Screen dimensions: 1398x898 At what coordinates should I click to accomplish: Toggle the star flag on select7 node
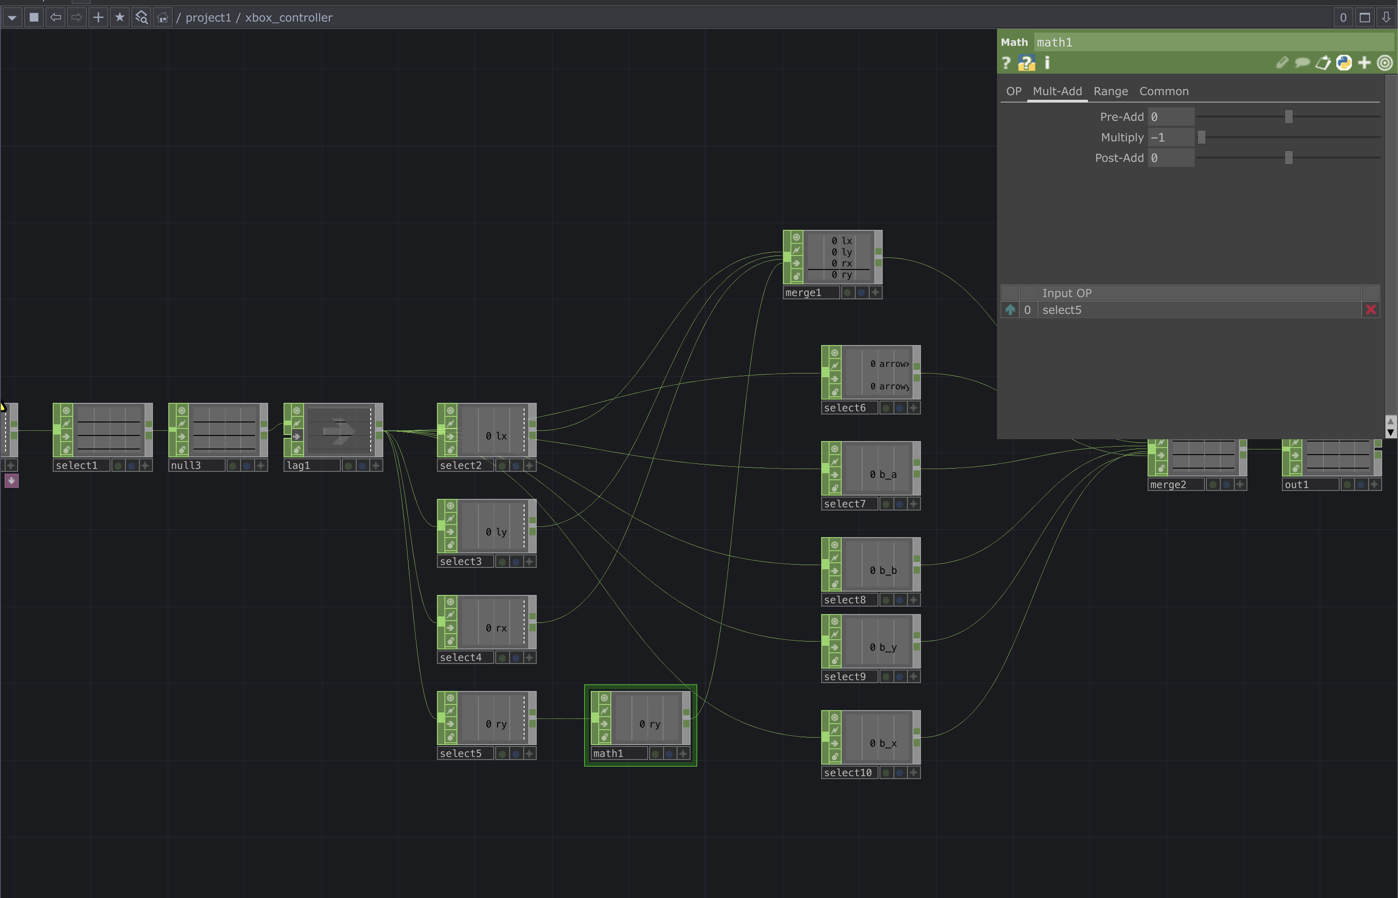click(x=914, y=504)
